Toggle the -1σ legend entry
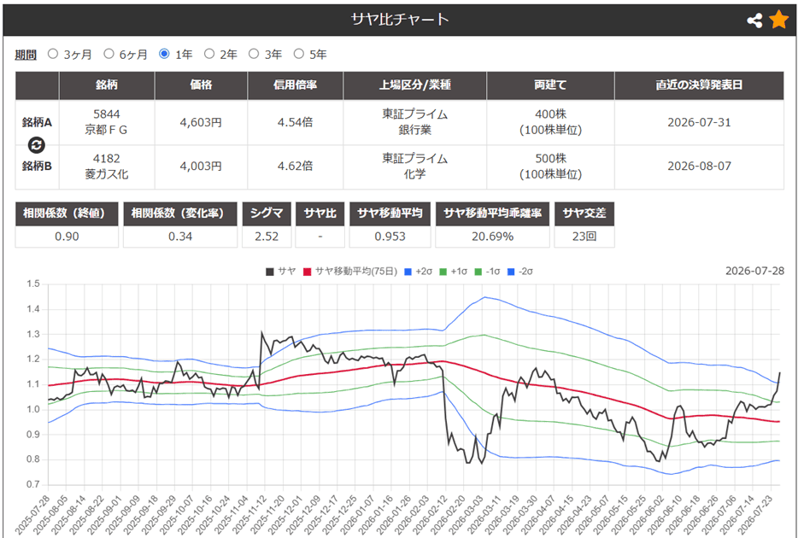The height and width of the screenshot is (538, 798). click(487, 272)
